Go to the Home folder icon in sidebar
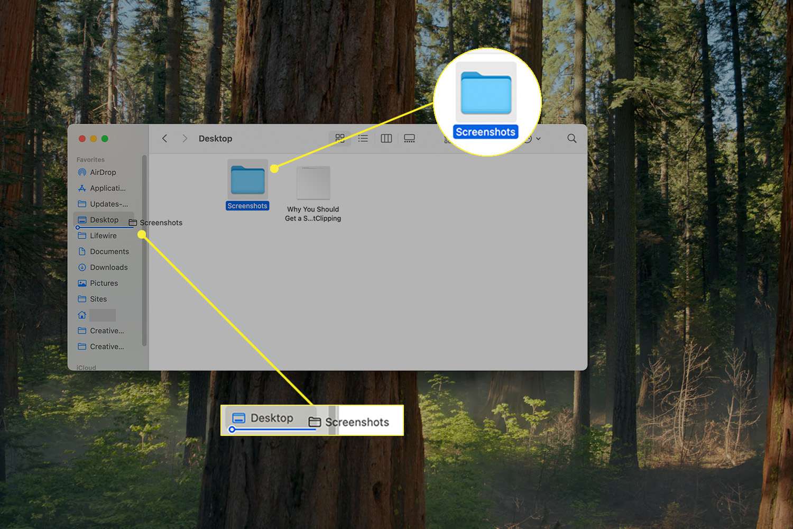This screenshot has width=793, height=529. tap(82, 315)
